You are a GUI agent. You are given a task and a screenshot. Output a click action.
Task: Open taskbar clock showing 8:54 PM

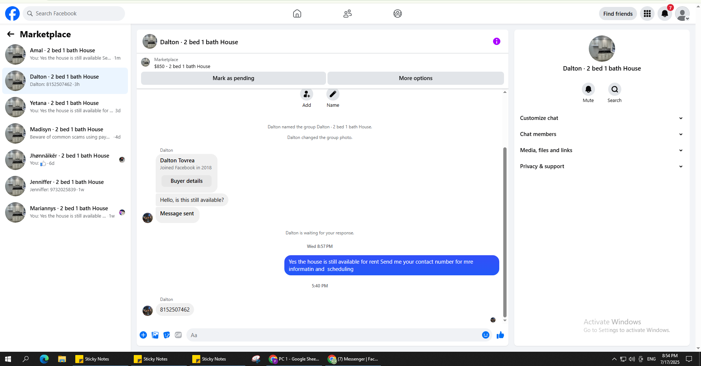[x=670, y=359]
